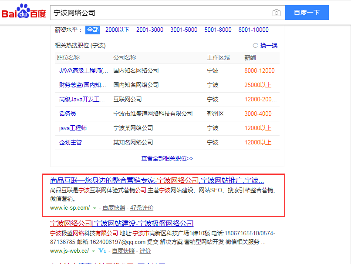
Task: Open the JAVA高级工程师 job listing
Action: point(84,70)
